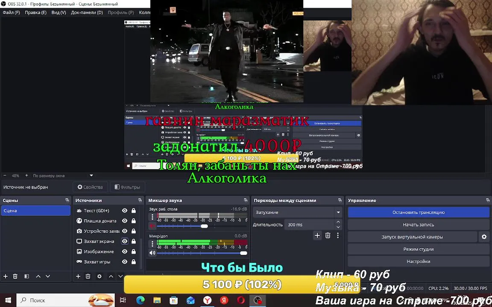
Task: Add a scene transition with the plus icon
Action: (x=317, y=235)
